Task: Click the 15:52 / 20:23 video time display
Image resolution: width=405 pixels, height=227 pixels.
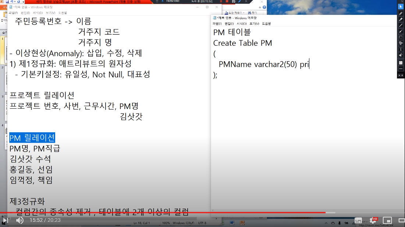Action: (45, 220)
